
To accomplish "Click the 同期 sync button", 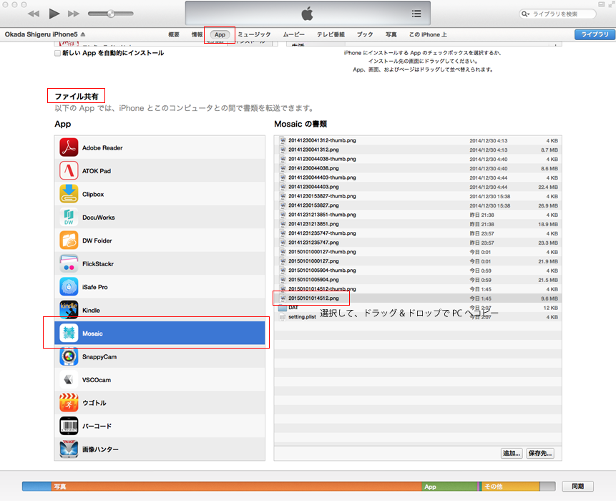I will point(577,487).
